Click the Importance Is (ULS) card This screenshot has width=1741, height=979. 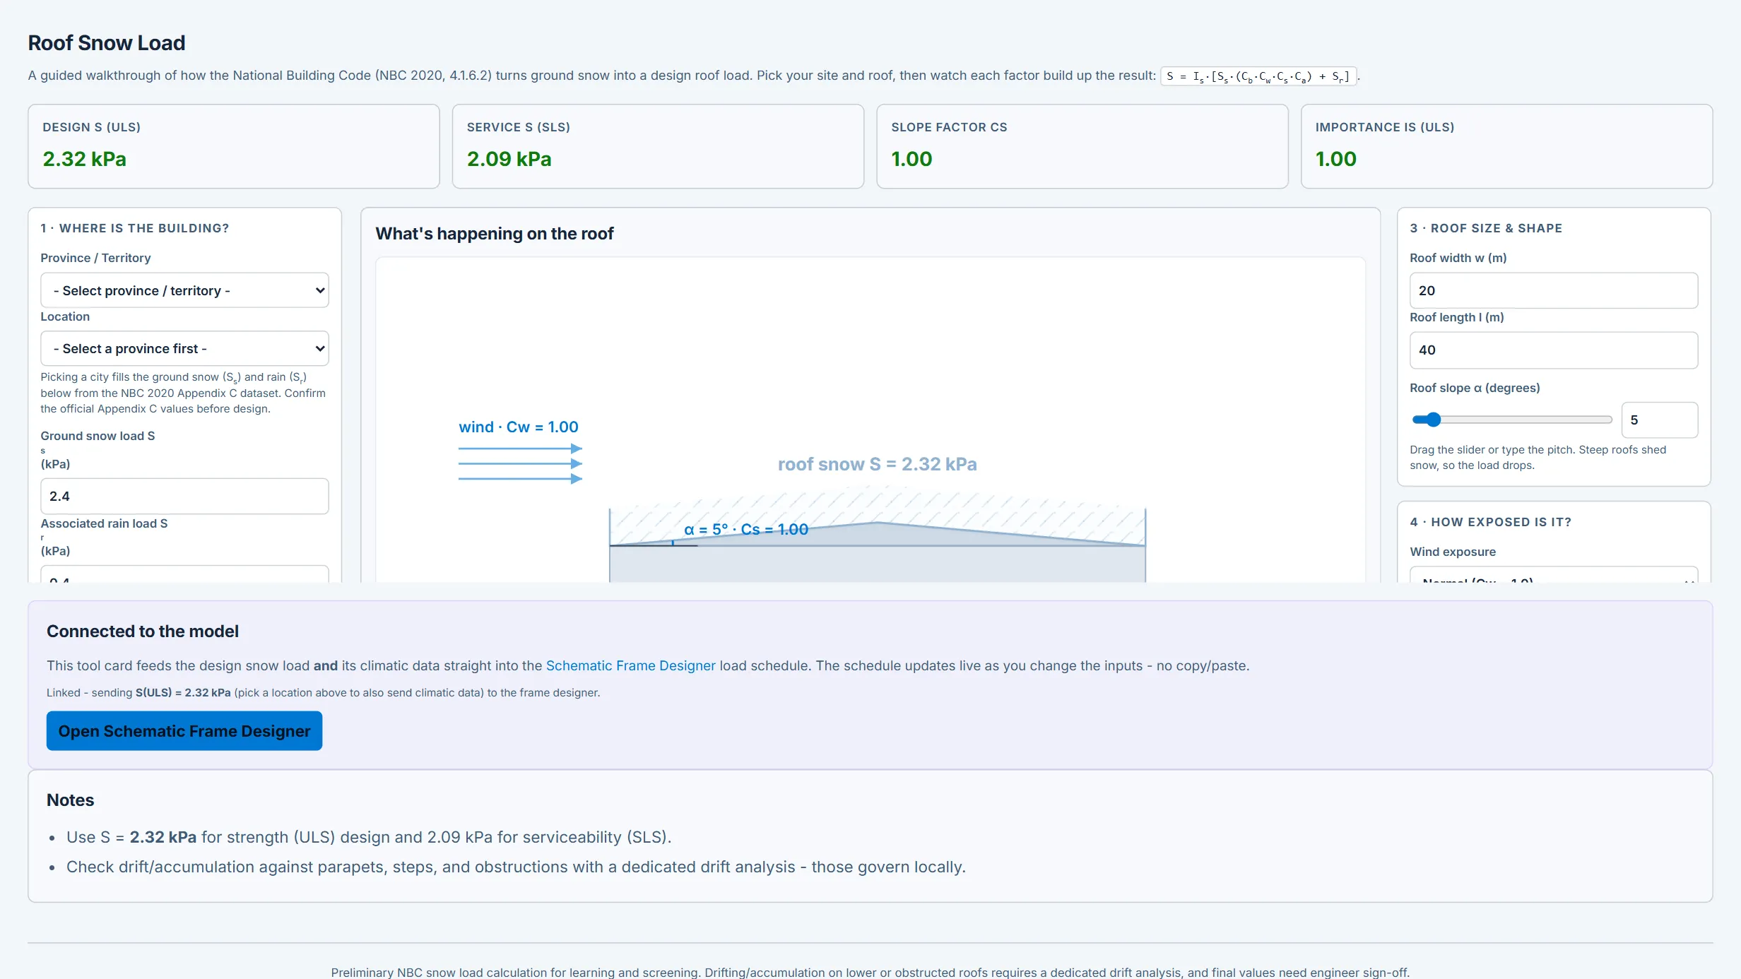pyautogui.click(x=1506, y=147)
